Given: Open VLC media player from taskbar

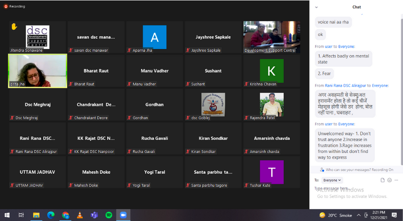Looking at the screenshot, I should [80, 215].
